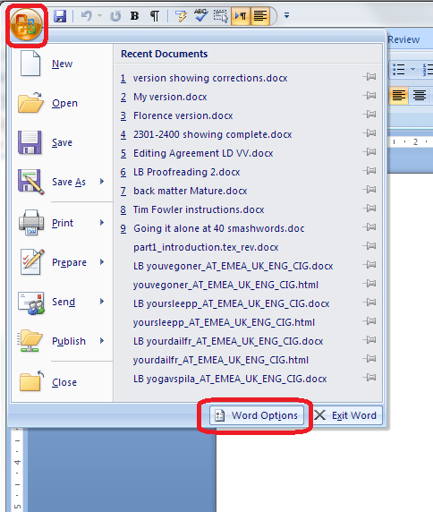Click the ribbon center alignment icon

(420, 96)
